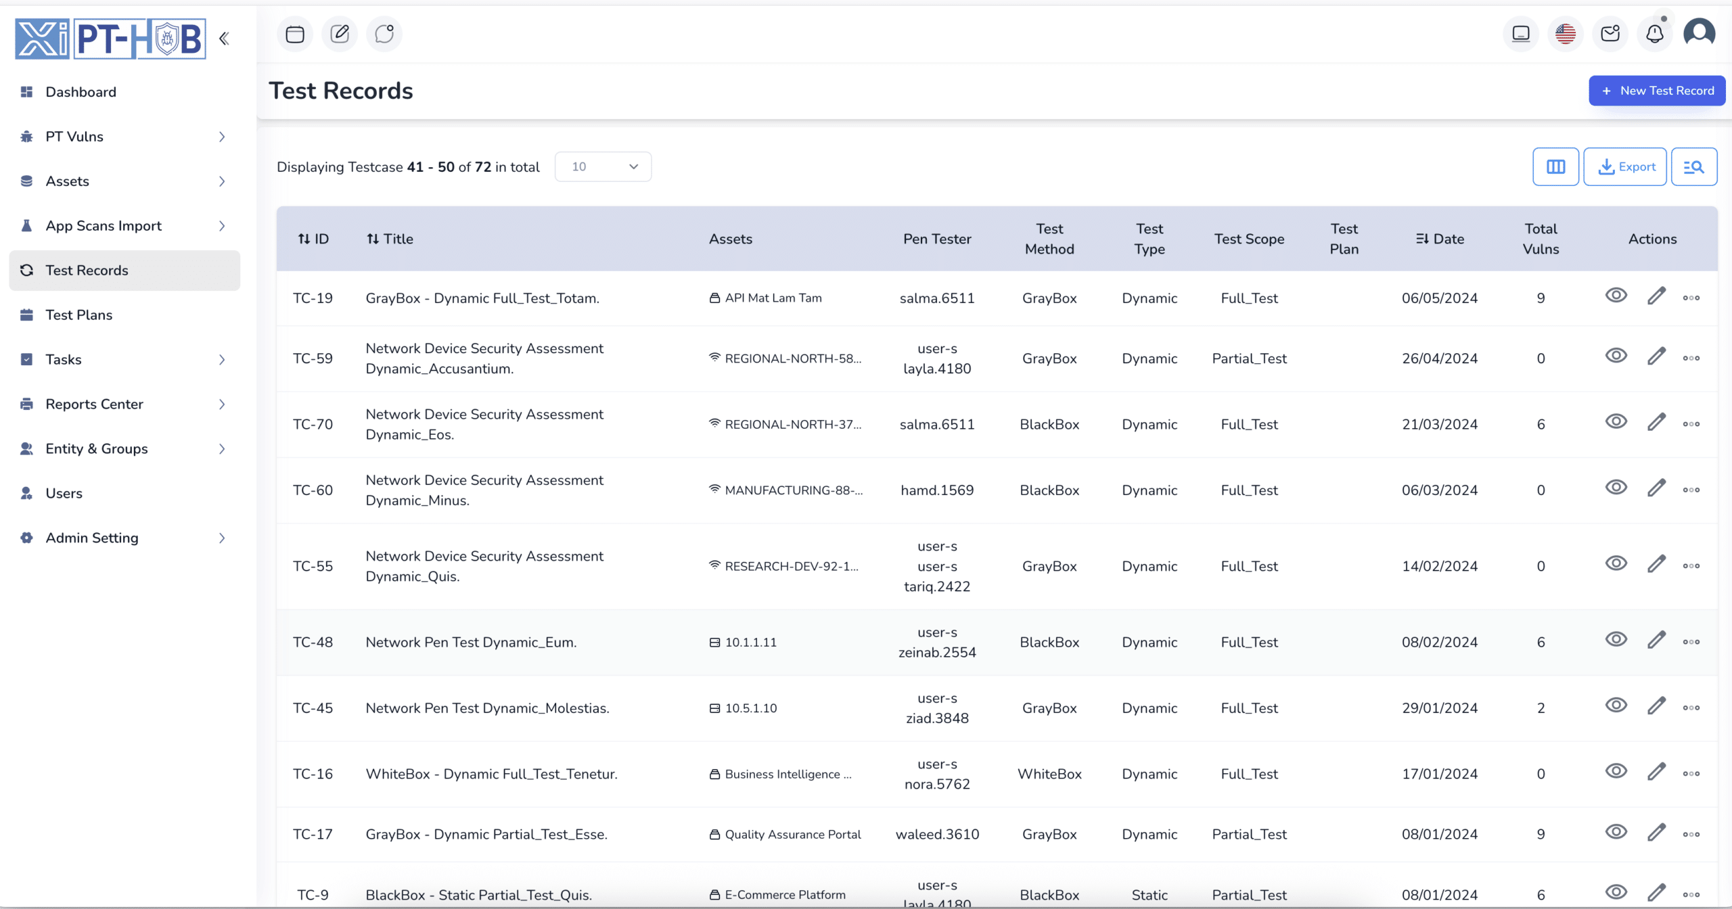
Task: Go to Dashboard in sidebar
Action: coord(124,92)
